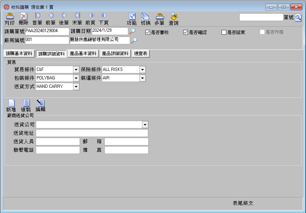
Task: Click the 複製 copy icon
Action: pos(26,106)
